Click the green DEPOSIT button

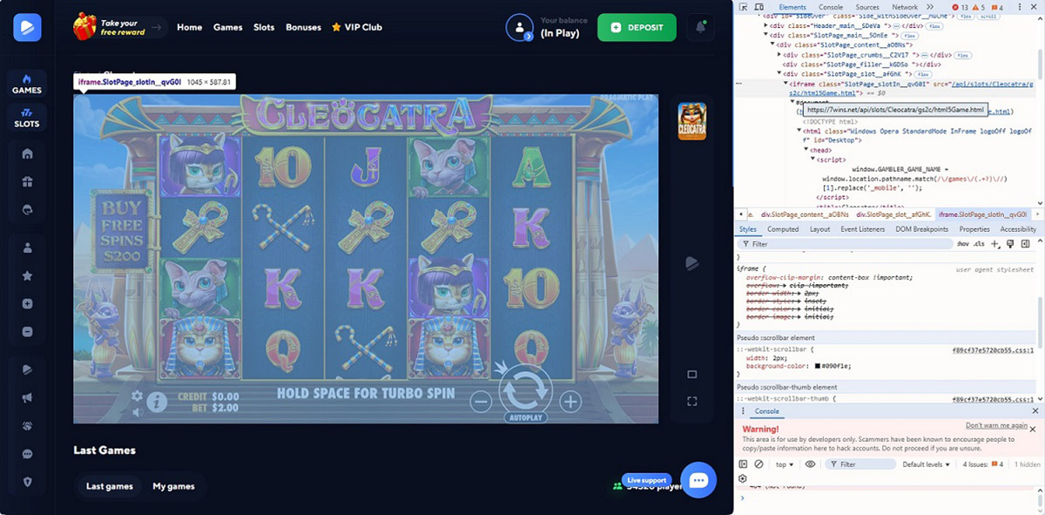click(x=637, y=27)
